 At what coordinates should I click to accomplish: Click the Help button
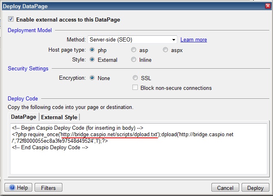18,187
